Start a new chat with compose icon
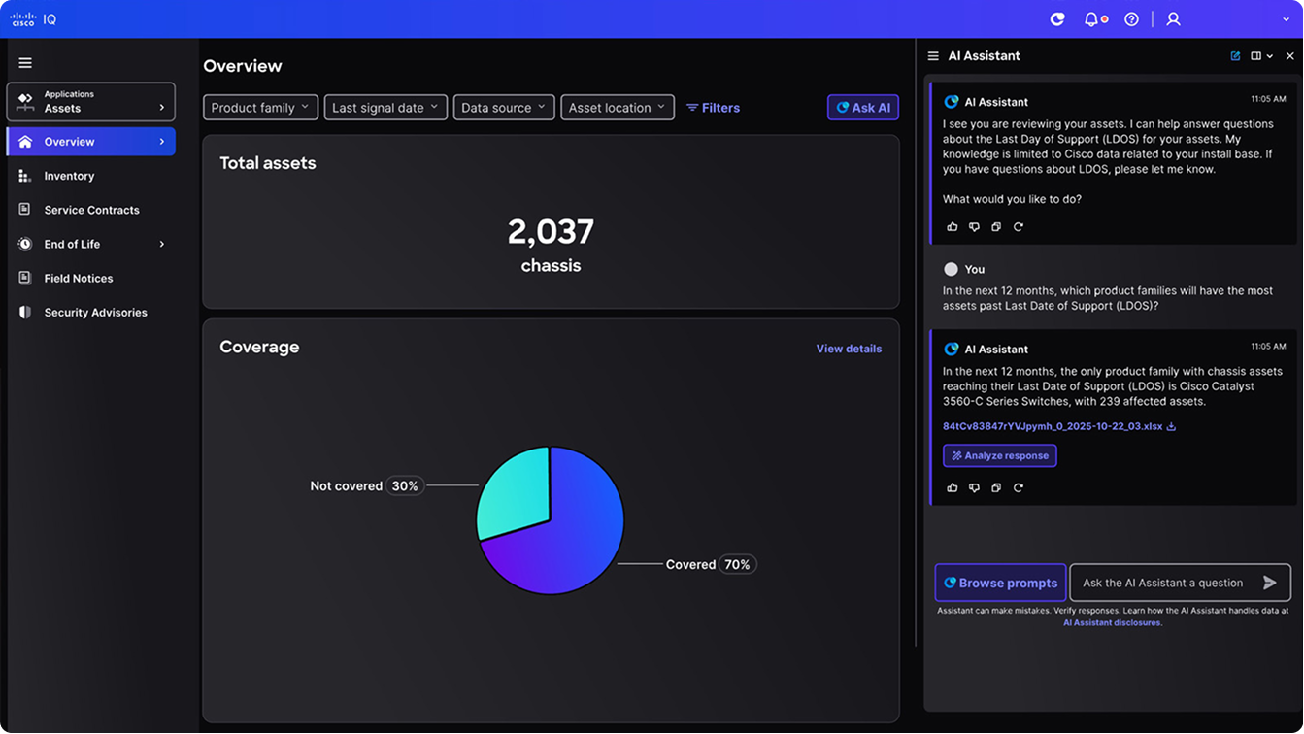 coord(1235,56)
